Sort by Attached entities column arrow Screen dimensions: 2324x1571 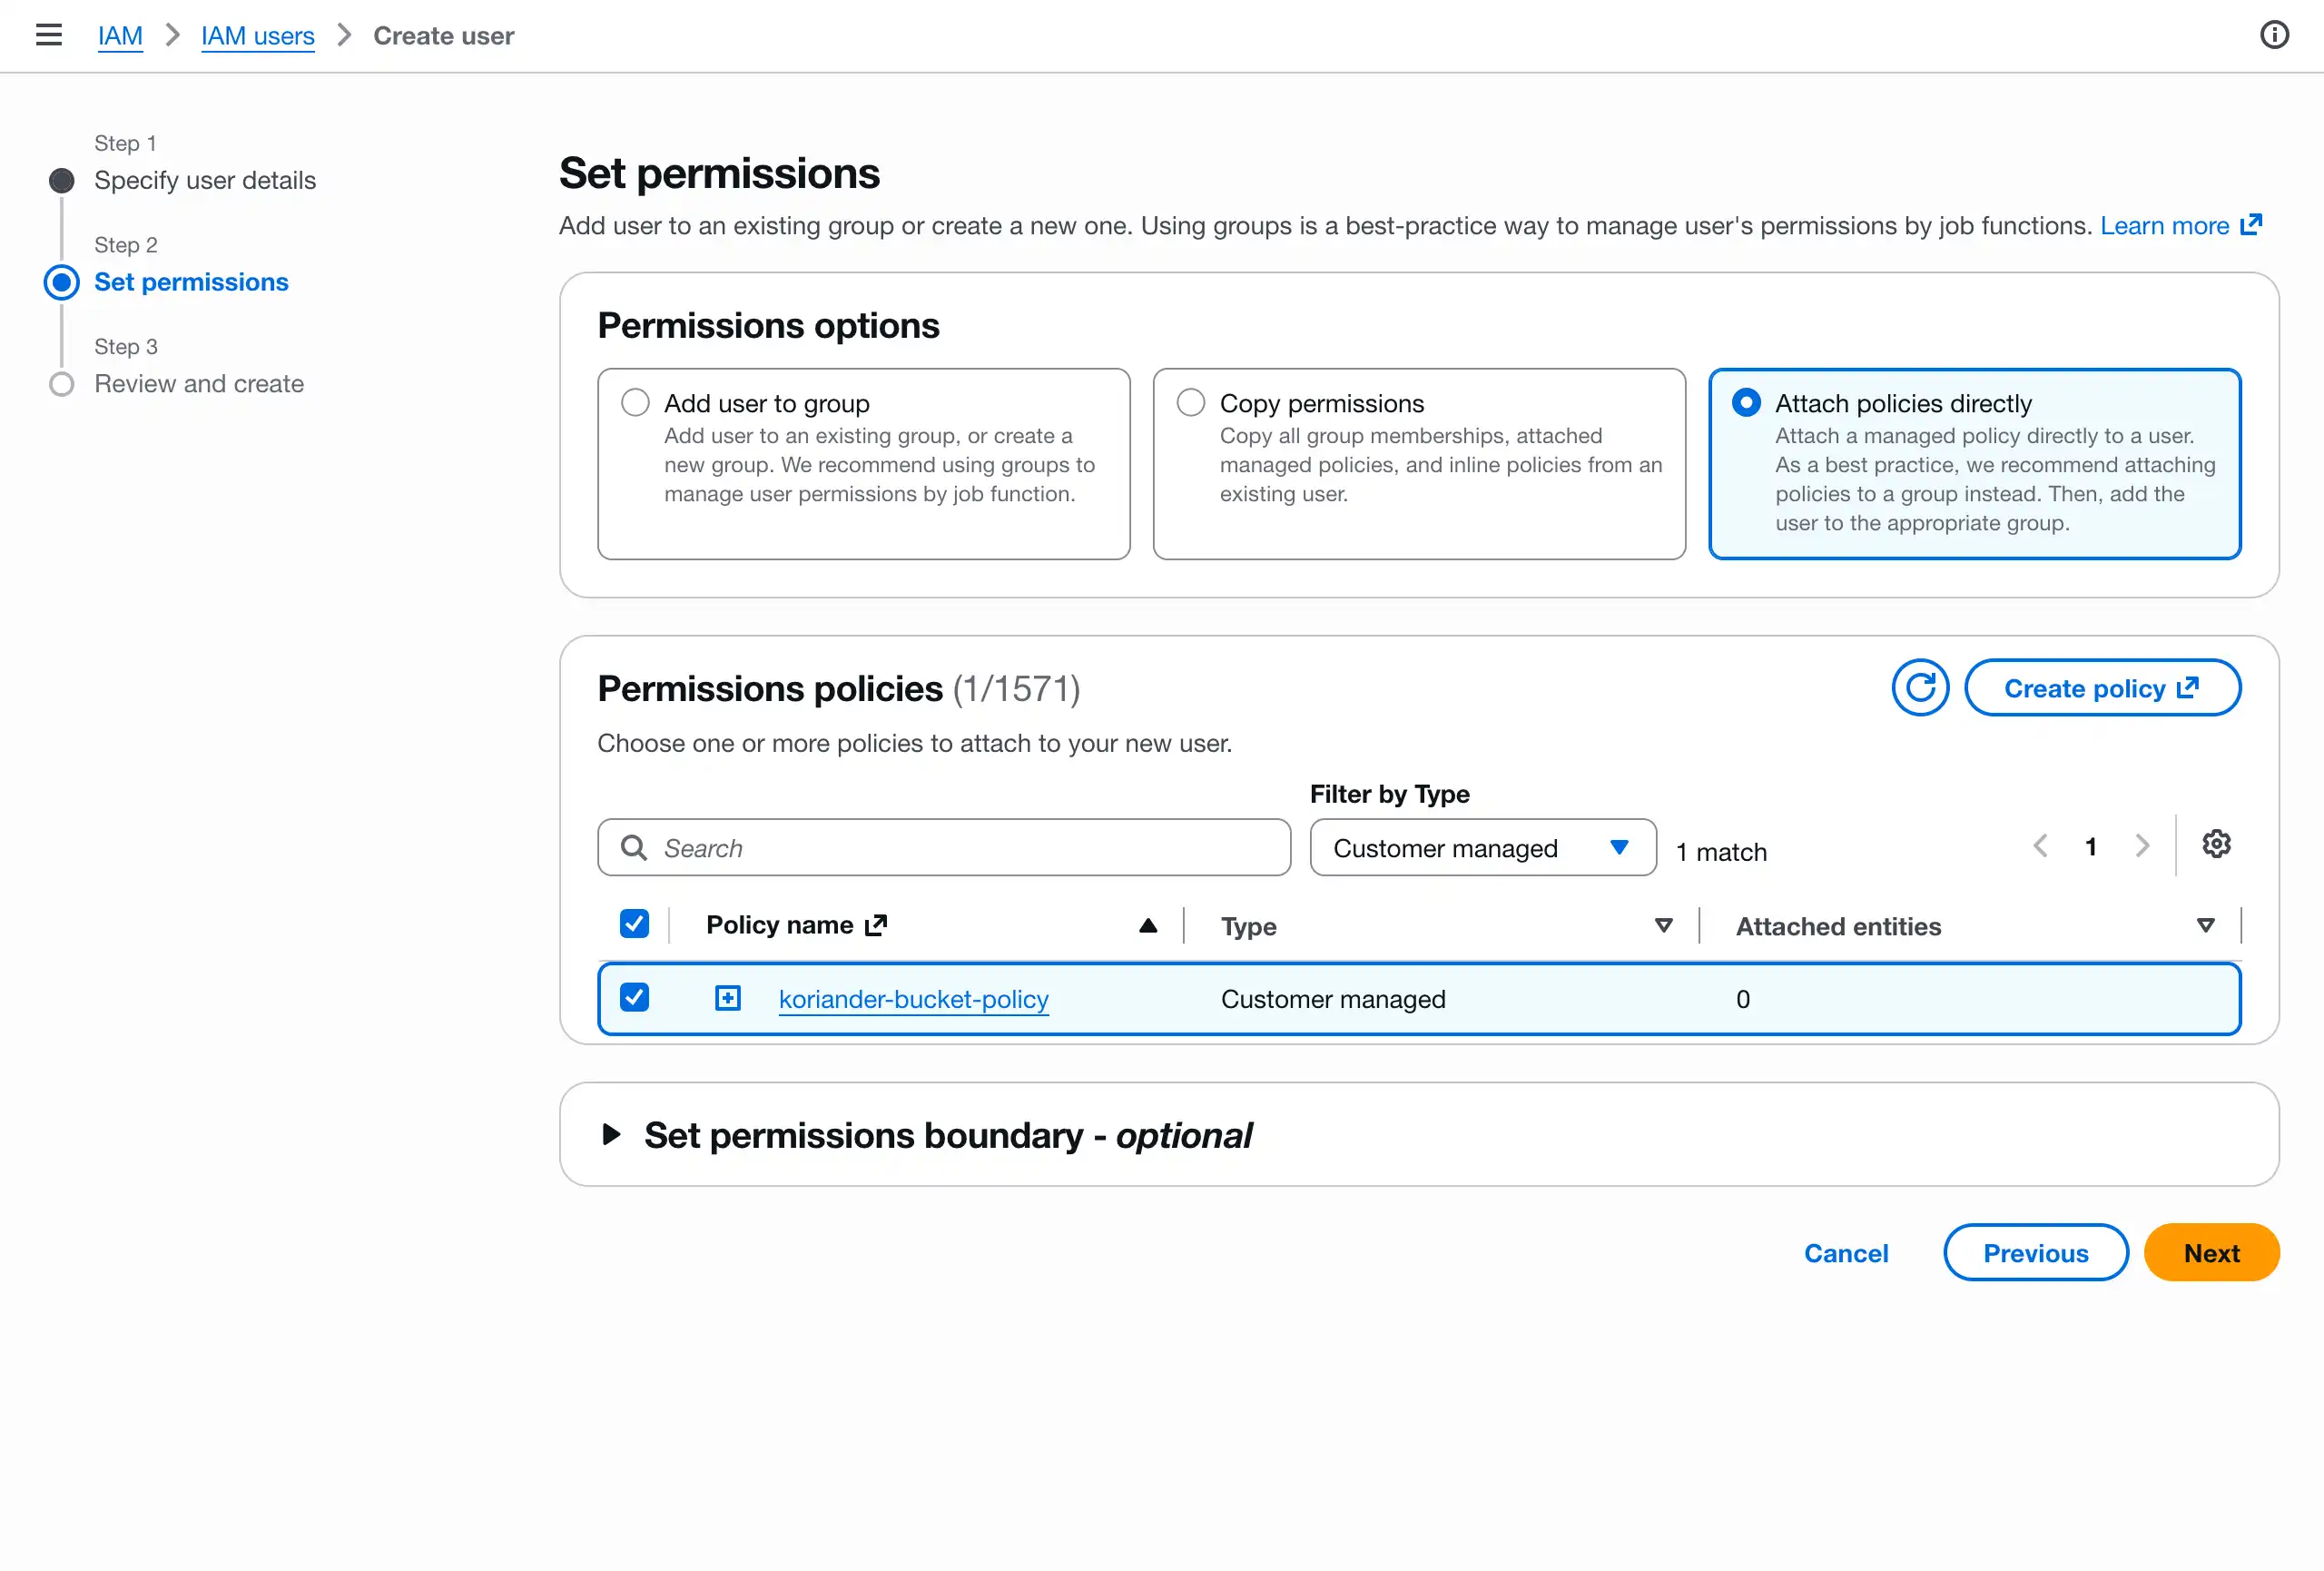click(x=2205, y=926)
